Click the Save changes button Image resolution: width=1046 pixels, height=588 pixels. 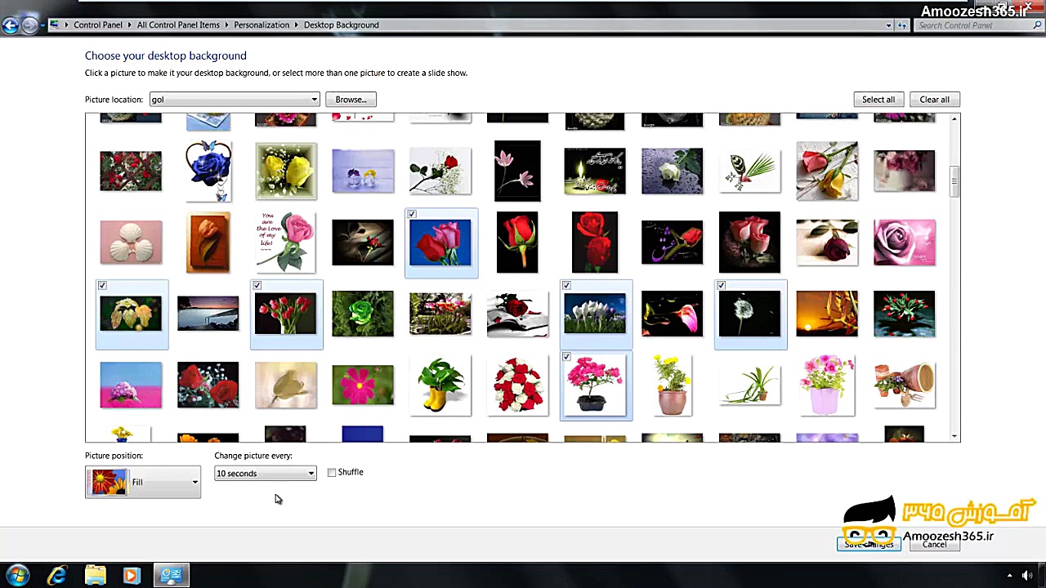[x=869, y=545]
